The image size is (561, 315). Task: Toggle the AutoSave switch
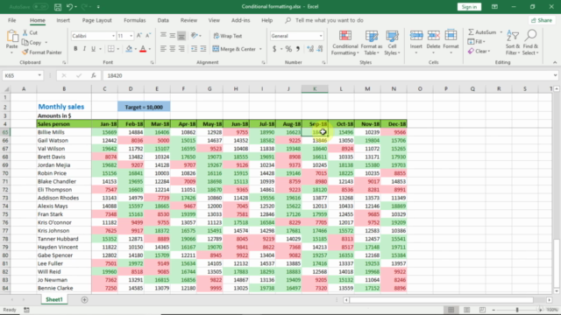point(40,7)
